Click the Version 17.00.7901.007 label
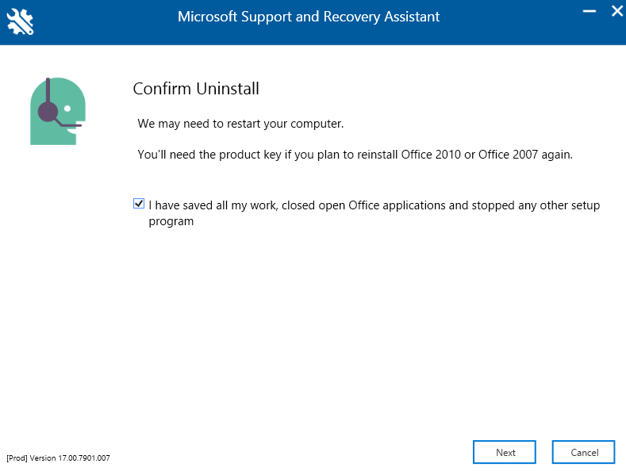This screenshot has height=471, width=626. (58, 458)
